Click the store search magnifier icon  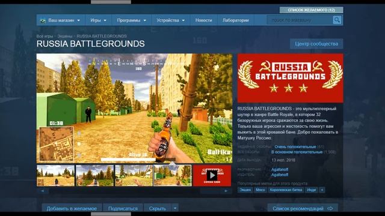(337, 20)
